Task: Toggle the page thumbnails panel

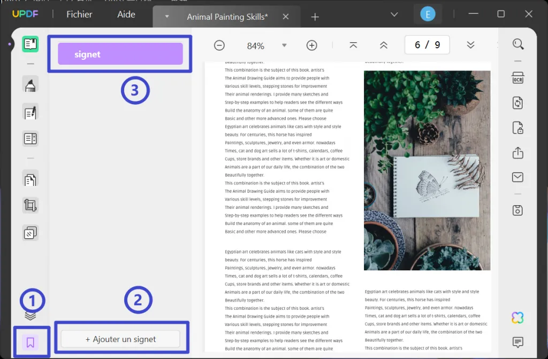Action: click(x=31, y=316)
